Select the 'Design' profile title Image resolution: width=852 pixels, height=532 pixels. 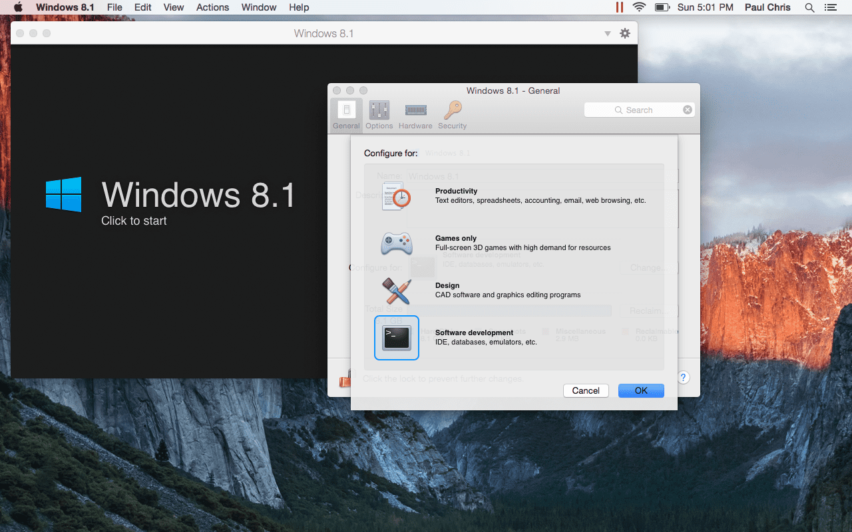(x=447, y=285)
